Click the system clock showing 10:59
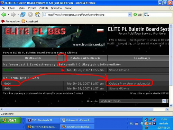Viewport: 173px width, 130px height. tap(164, 120)
